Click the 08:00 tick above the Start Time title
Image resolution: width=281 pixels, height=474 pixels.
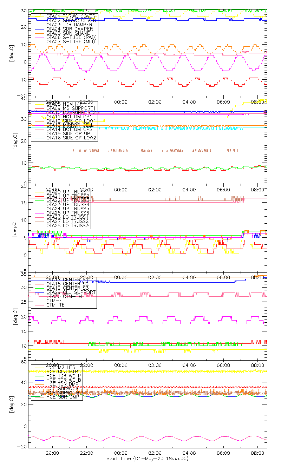coord(257,453)
